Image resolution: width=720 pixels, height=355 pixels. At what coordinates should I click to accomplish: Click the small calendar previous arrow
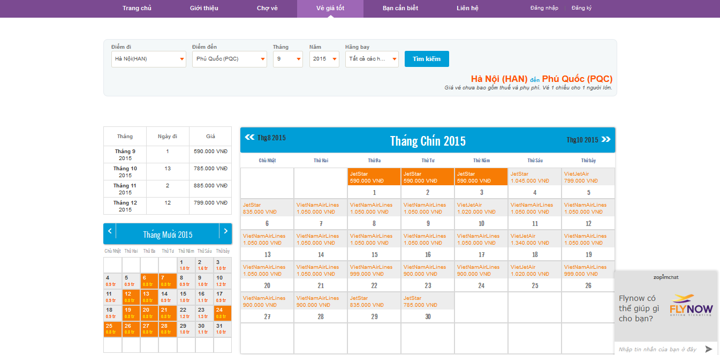point(110,231)
